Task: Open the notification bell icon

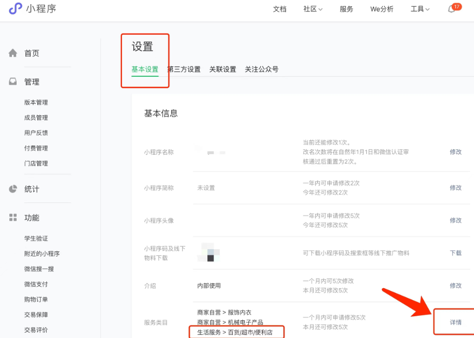Action: (x=451, y=9)
